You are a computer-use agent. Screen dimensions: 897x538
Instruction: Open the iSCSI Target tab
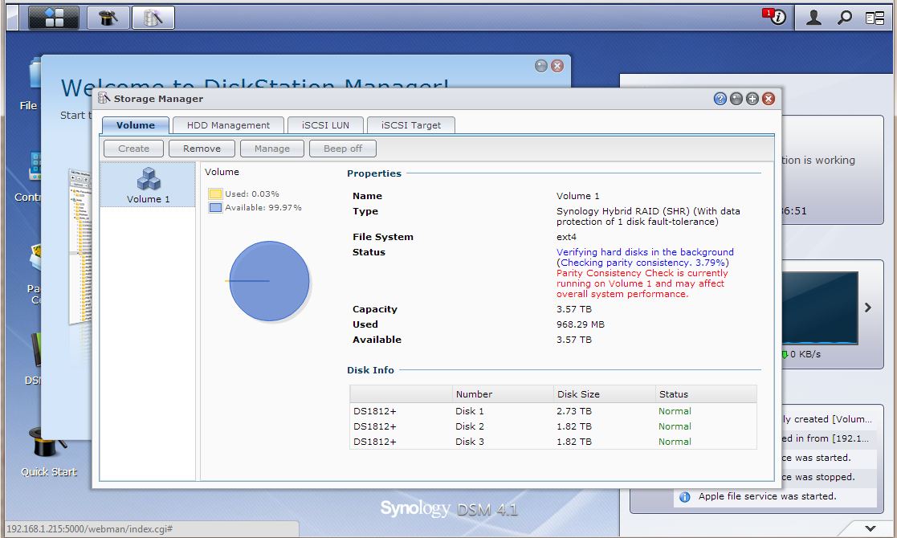[411, 125]
